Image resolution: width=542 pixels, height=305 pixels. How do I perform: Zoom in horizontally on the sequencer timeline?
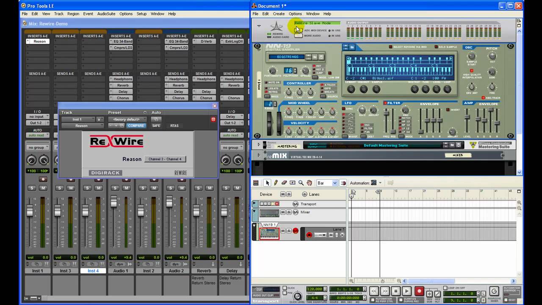click(x=351, y=281)
